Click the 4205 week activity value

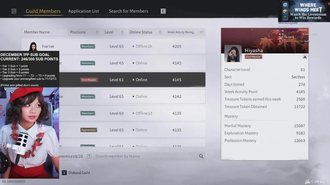point(177,47)
